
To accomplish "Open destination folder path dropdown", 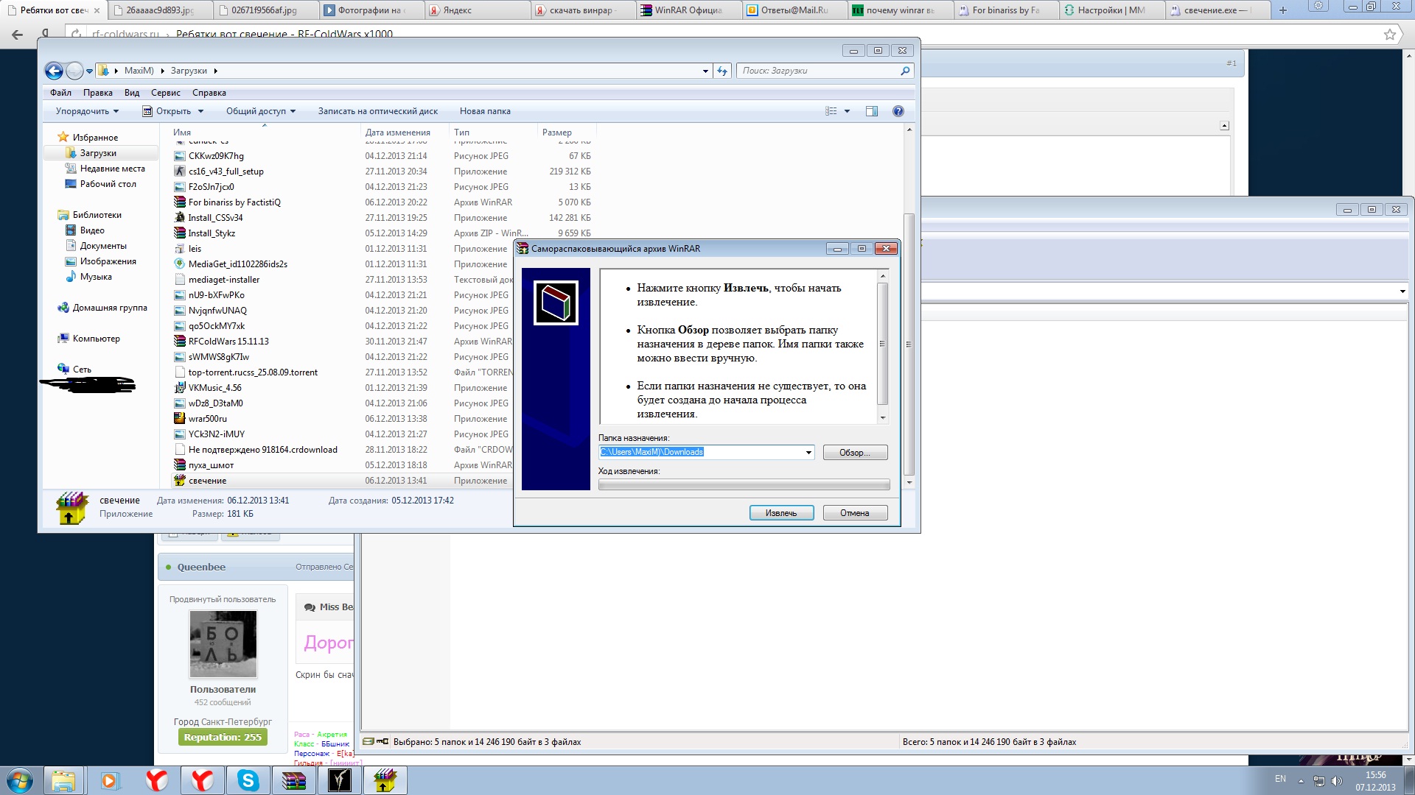I will pyautogui.click(x=808, y=453).
